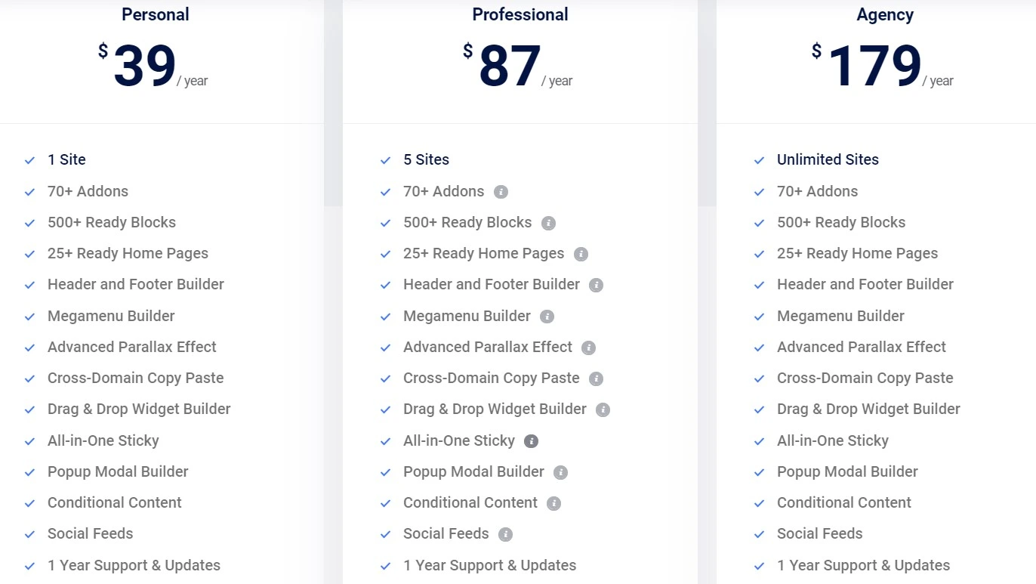Screen dimensions: 1036x584
Task: Click the $87 per year price
Action: (x=518, y=66)
